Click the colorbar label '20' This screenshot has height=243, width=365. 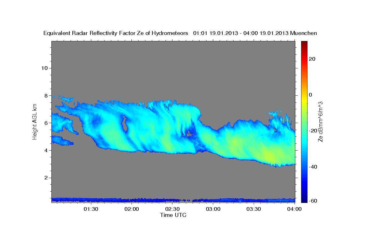click(312, 59)
